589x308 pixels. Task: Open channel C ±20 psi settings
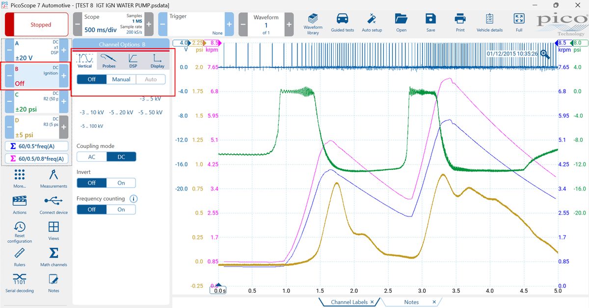[36, 102]
